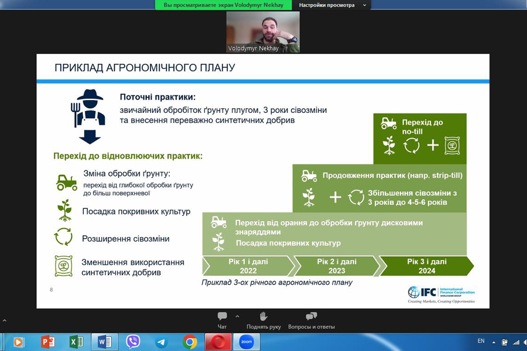Click the small up-arrow at left edge
Image resolution: width=527 pixels, height=351 pixels.
(x=5, y=321)
